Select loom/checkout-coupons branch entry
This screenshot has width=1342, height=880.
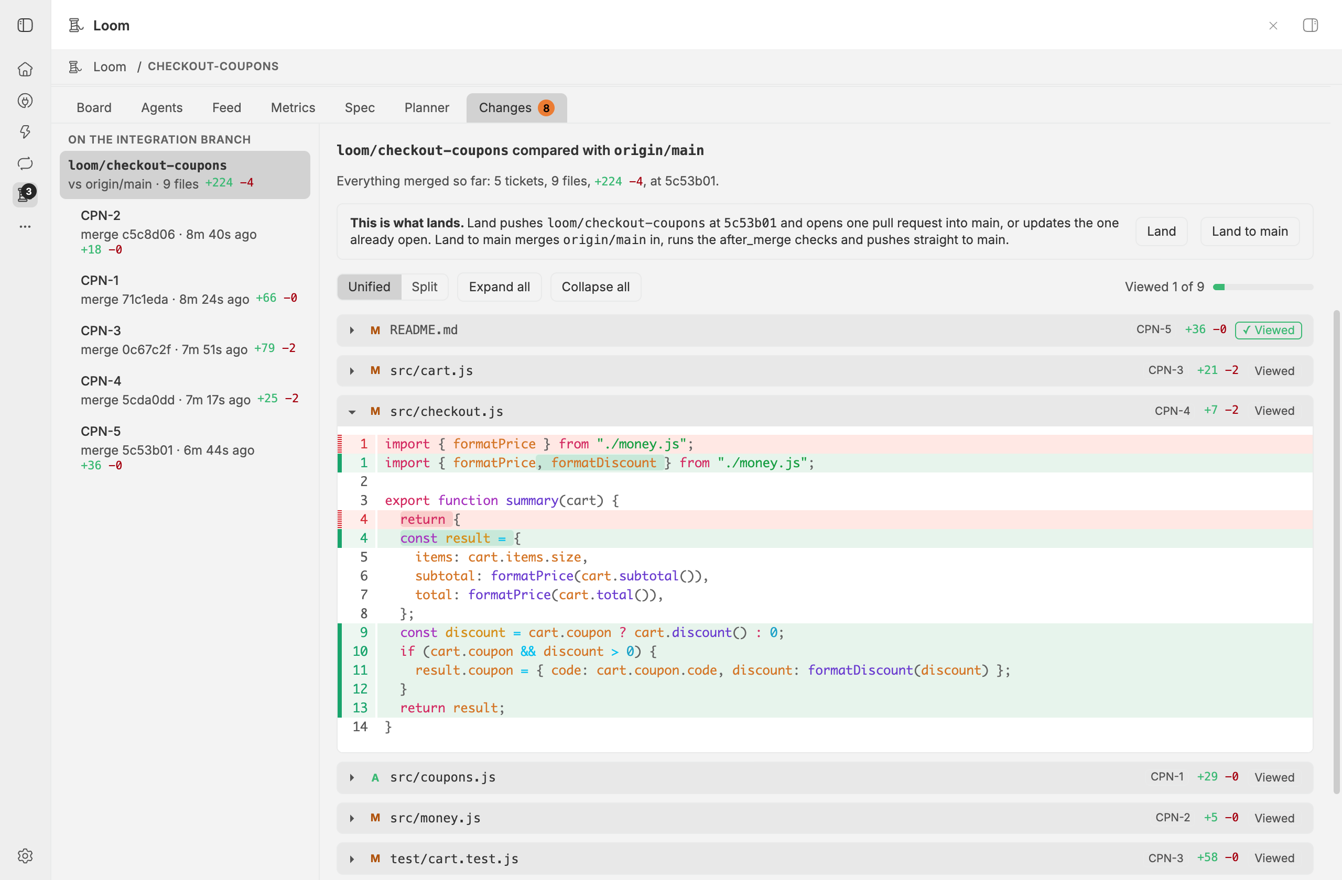point(185,174)
